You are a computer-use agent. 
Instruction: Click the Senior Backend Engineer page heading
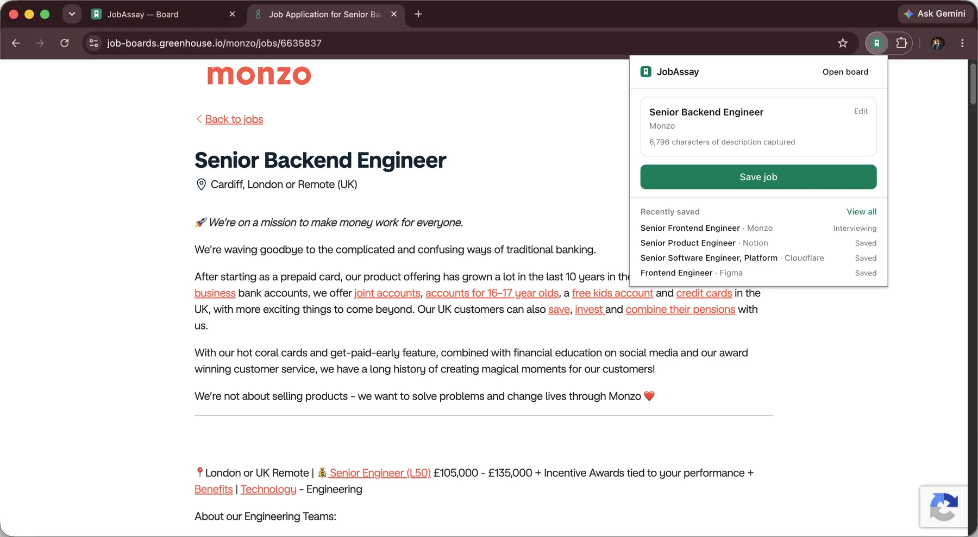[x=320, y=160]
